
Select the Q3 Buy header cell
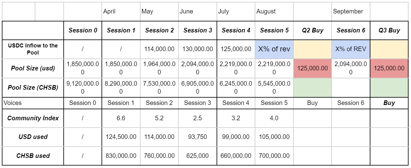tap(389, 30)
